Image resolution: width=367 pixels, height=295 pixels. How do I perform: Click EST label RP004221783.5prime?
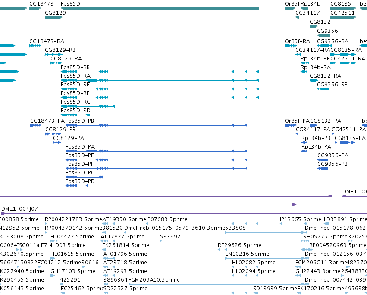coord(73,219)
